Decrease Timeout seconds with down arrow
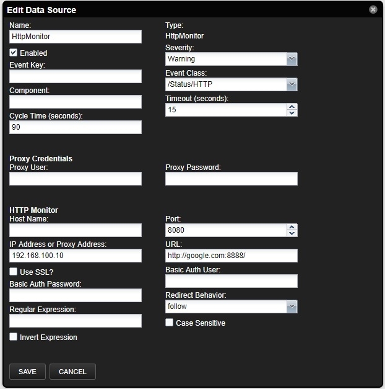 292,113
